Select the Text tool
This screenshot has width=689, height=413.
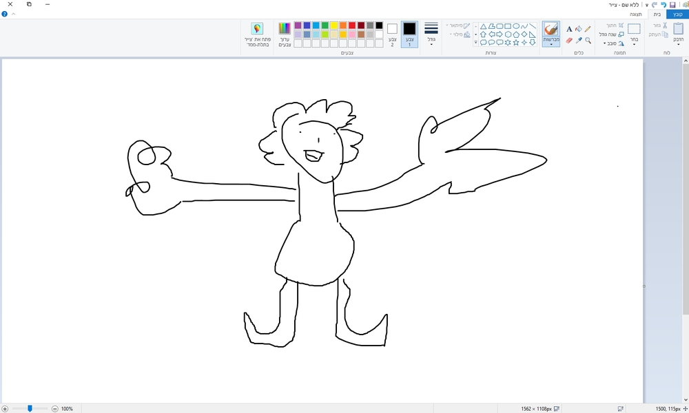569,29
